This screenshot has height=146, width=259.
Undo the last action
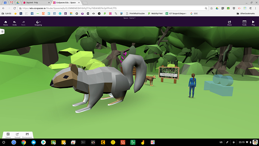pos(15,23)
